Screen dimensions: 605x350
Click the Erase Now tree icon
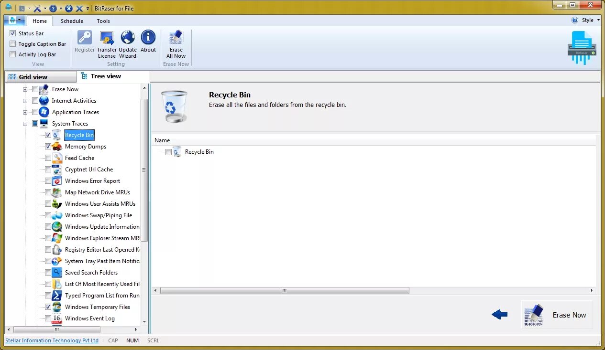(x=44, y=89)
